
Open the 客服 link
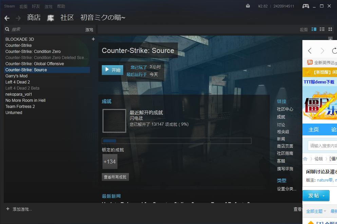(281, 161)
